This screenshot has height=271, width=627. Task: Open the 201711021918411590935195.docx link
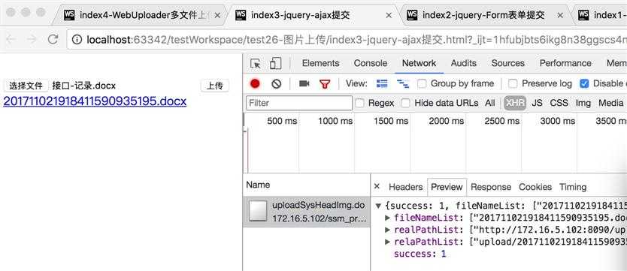click(95, 101)
